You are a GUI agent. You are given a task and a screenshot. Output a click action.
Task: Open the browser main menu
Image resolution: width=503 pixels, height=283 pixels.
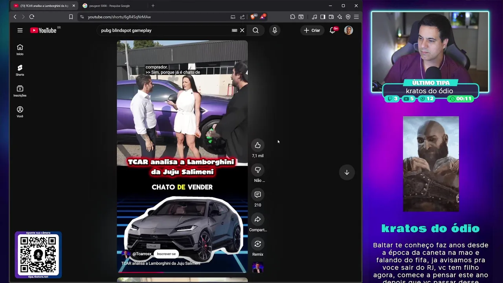coord(356,17)
